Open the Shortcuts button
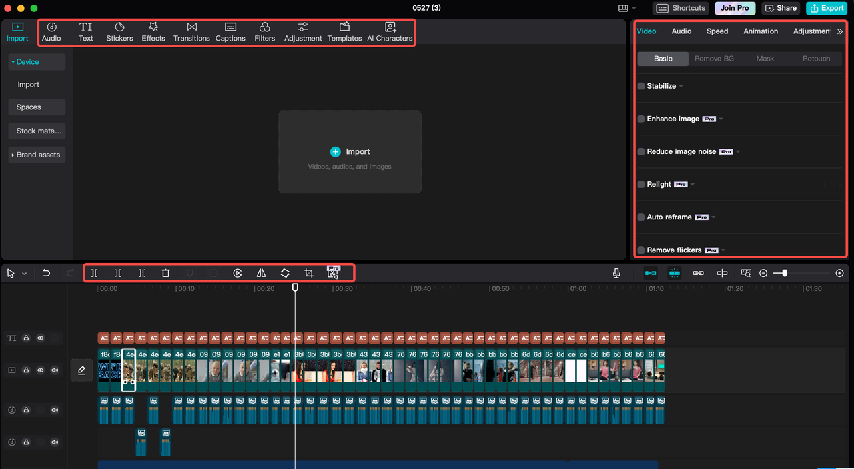The image size is (854, 469). point(681,8)
